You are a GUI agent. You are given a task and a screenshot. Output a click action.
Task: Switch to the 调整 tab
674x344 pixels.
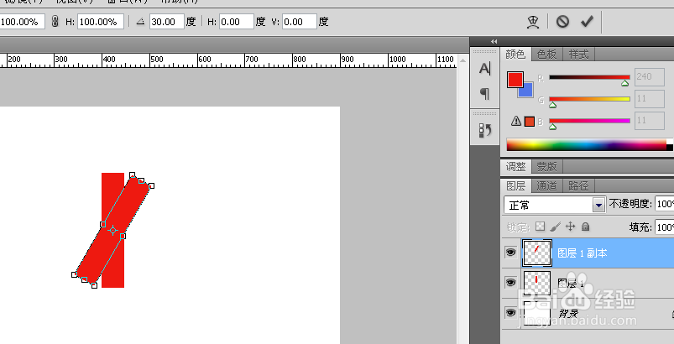[515, 166]
